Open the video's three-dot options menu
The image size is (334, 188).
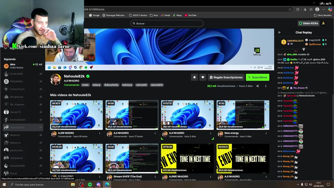(x=266, y=86)
